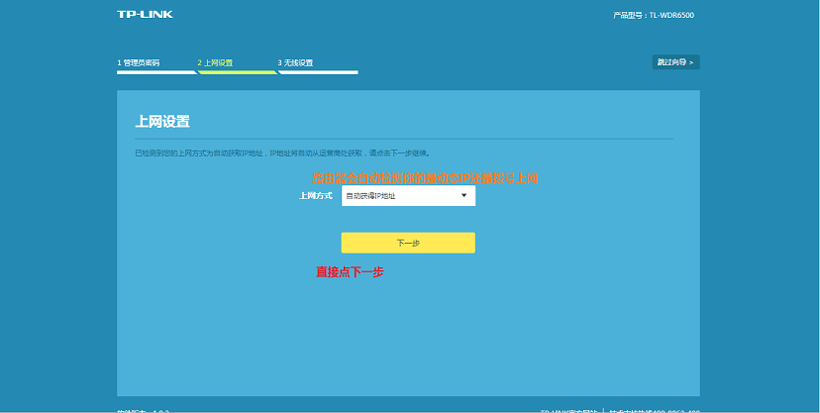Viewport: 820px width, 413px height.
Task: Switch to step 3 无线设置
Action: pyautogui.click(x=296, y=62)
